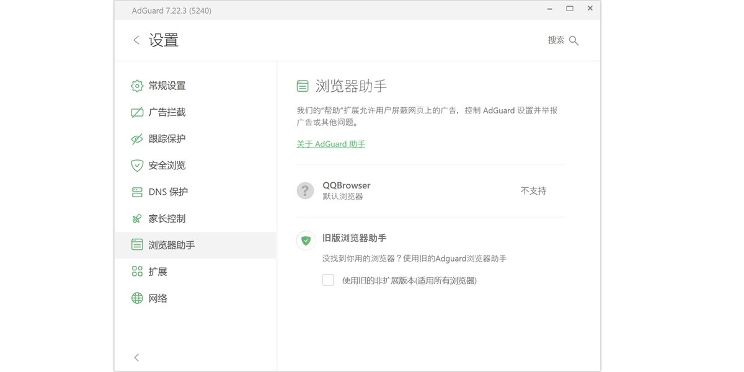The height and width of the screenshot is (372, 744).
Task: Click the QQBrowser question mark status badge
Action: [x=305, y=190]
